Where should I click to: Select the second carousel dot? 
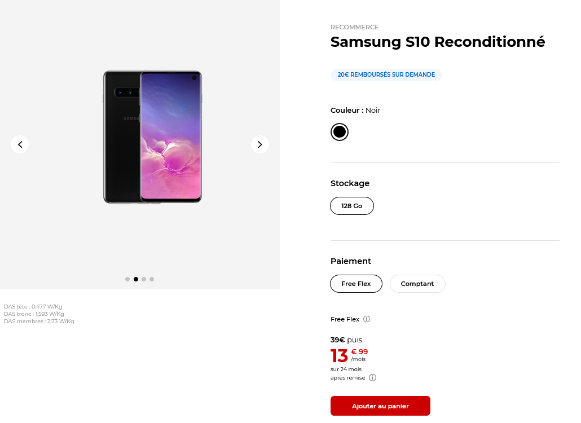pos(136,279)
